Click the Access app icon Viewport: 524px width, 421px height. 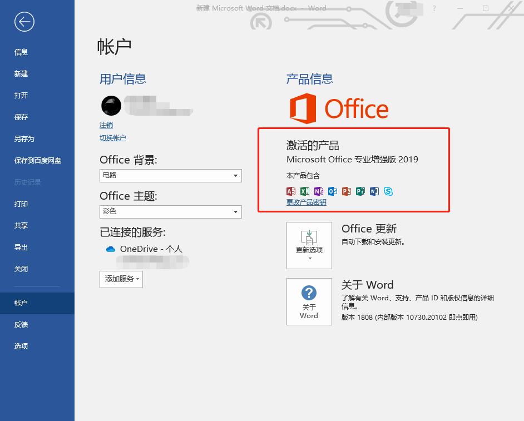pos(291,191)
